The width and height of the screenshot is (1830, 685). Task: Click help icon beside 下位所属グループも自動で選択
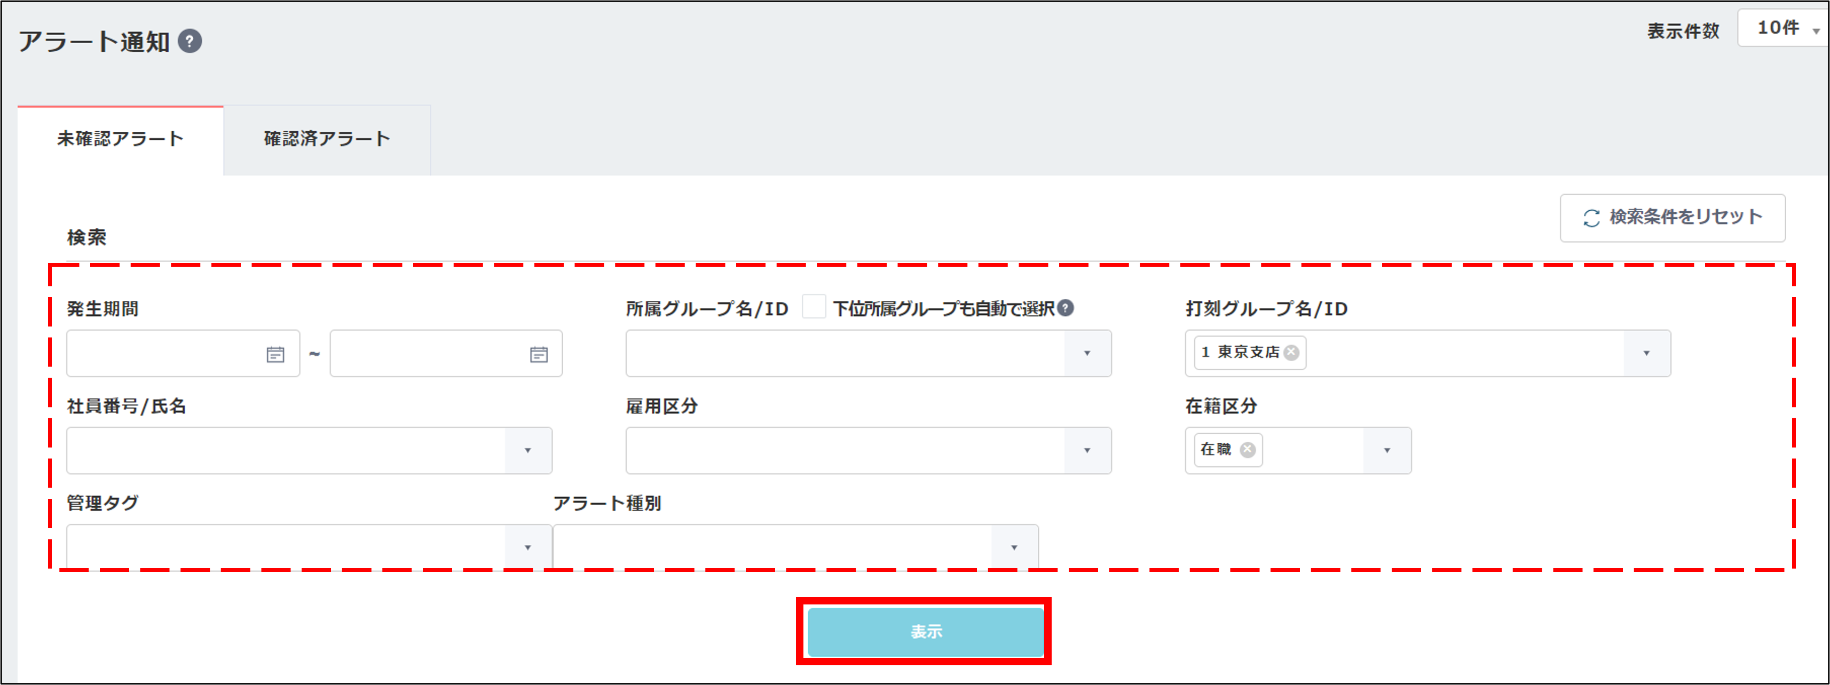[x=1065, y=307]
